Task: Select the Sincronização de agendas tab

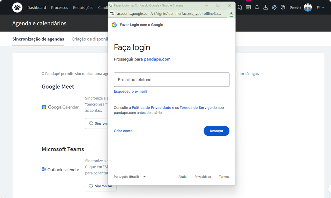Action: [38, 39]
